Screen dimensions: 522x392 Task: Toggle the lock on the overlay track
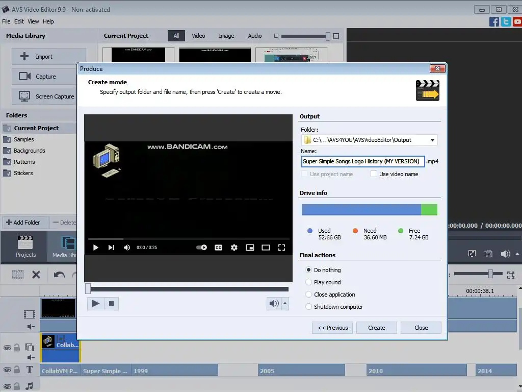tap(17, 347)
